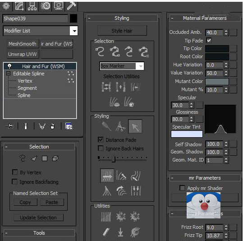243x241 pixels.
Task: Select the Segment sub-object level
Action: [x=27, y=88]
